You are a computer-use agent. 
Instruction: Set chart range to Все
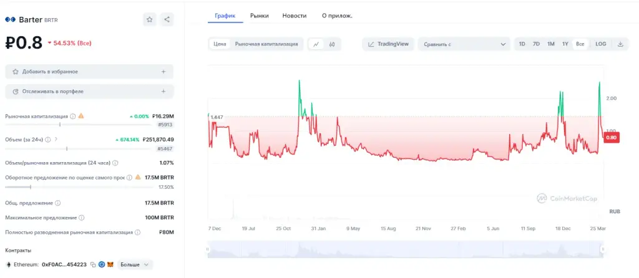tap(580, 44)
